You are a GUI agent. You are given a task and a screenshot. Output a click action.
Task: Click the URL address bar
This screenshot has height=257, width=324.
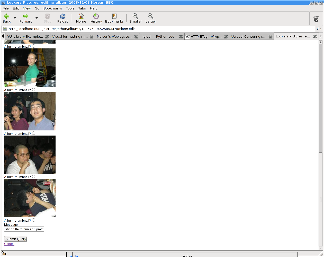point(158,29)
